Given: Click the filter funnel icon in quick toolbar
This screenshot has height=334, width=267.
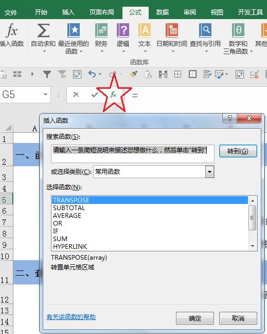Looking at the screenshot, I should (47, 74).
